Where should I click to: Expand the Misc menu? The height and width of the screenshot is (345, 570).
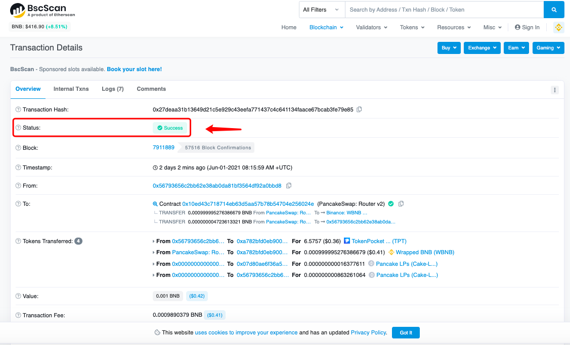493,27
